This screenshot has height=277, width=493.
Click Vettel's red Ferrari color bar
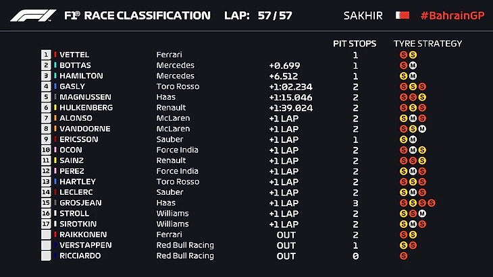pyautogui.click(x=55, y=55)
